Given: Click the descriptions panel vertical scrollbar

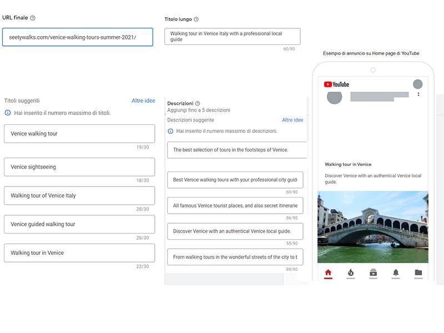Looking at the screenshot, I should tap(308, 119).
